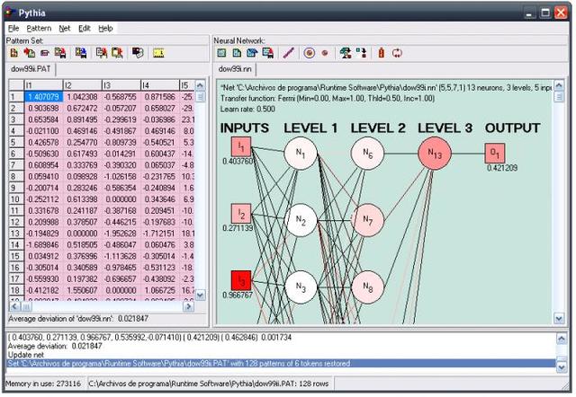The image size is (576, 397).
Task: Click the small red dot neuron icon
Action: 325,53
